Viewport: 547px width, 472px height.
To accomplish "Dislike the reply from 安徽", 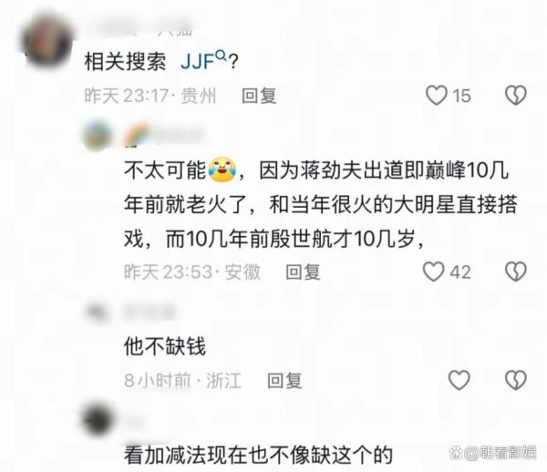I will (x=516, y=272).
